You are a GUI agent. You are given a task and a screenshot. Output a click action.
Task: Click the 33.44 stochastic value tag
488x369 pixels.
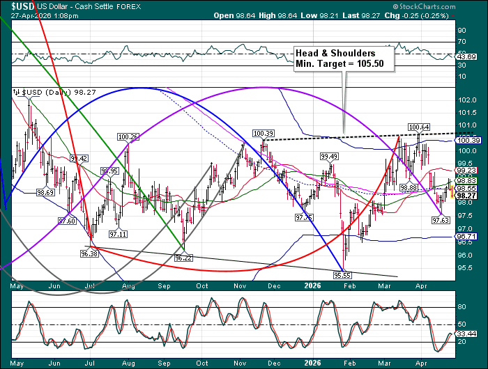465,335
